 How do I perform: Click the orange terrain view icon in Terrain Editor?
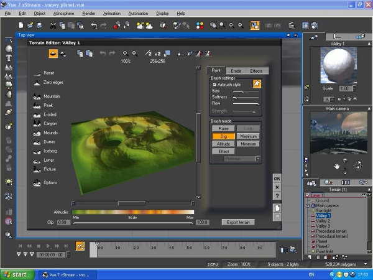tap(53, 54)
